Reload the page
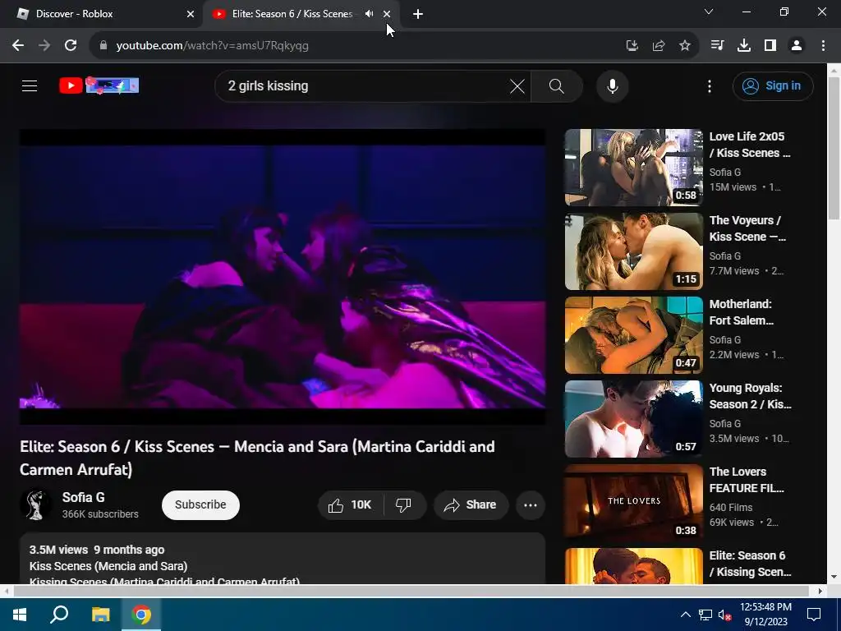 [x=71, y=46]
